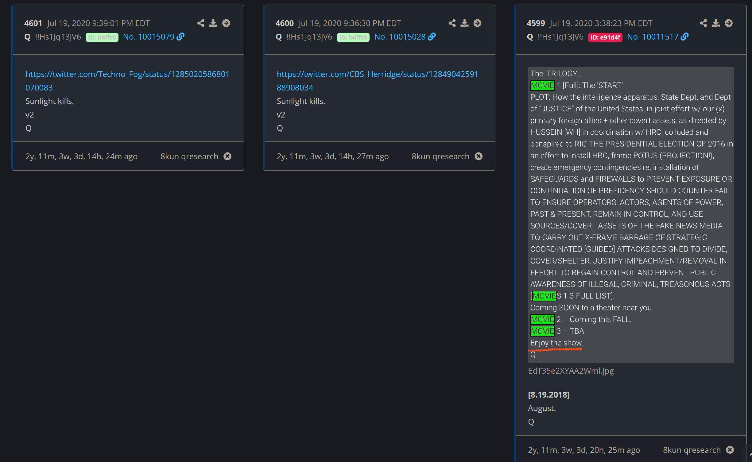Screen dimensions: 752x462
Task: Click timestamp Jul 19, 2020 3:38:23 PM EDT
Action: pos(601,23)
